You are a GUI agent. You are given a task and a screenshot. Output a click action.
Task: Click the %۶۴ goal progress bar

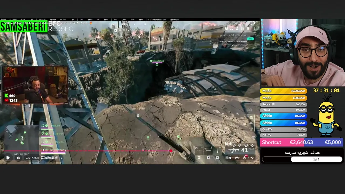(x=302, y=159)
